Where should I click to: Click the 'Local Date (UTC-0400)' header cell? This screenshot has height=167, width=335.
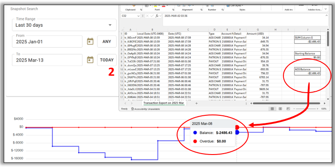click(152, 33)
